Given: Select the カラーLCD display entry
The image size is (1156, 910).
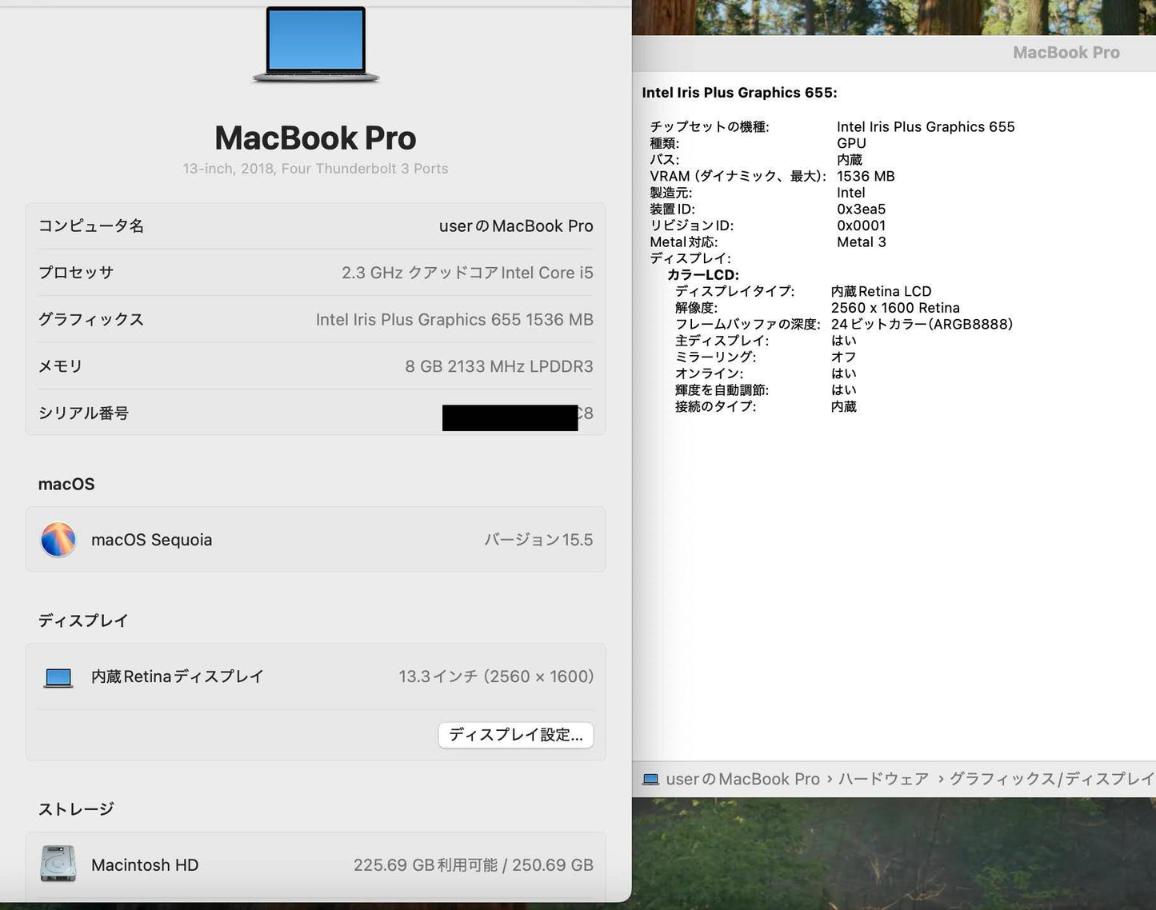Looking at the screenshot, I should (x=702, y=274).
